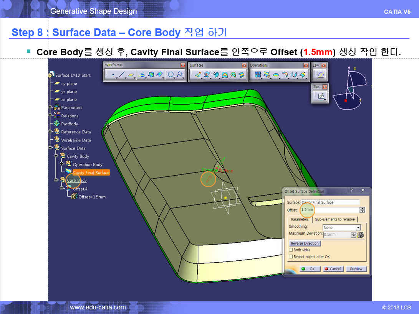Click the Sketcher toolbar icon
The height and width of the screenshot is (314, 419).
[320, 96]
